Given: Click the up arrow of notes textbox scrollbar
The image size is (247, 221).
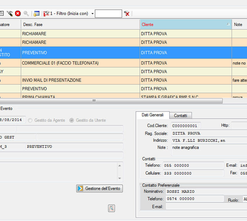Looking at the screenshot, I should (x=120, y=166).
